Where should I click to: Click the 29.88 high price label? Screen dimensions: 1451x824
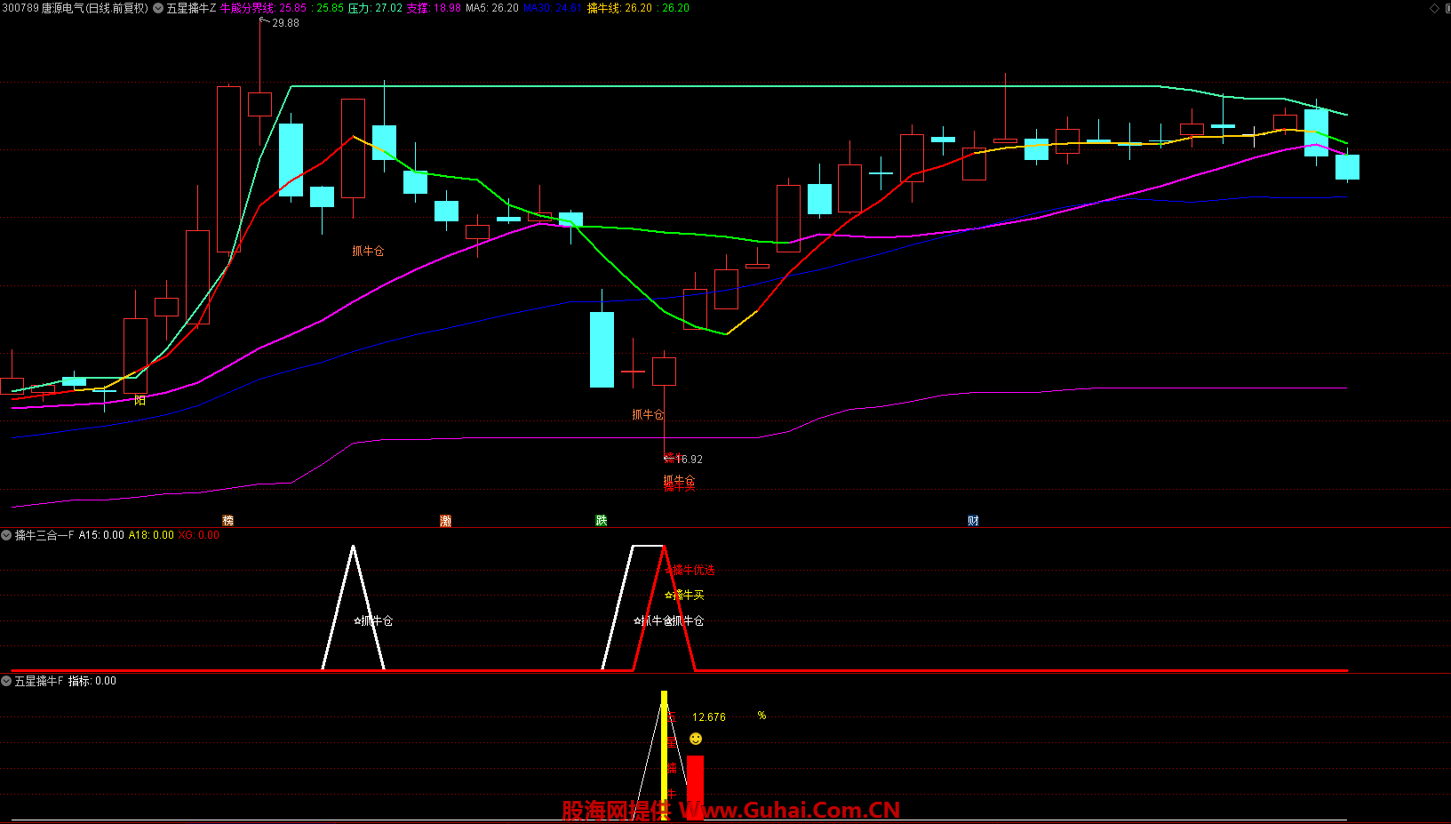(285, 23)
